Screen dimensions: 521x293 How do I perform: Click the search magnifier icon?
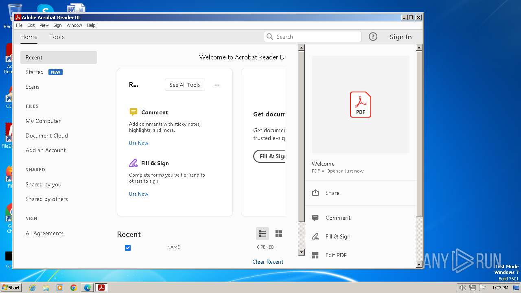coord(270,37)
